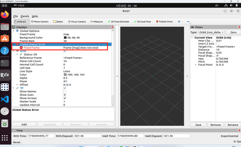This screenshot has width=241, height=147.
Task: Click the Background Color swatch 48; 48; 48
Action: [x=65, y=38]
